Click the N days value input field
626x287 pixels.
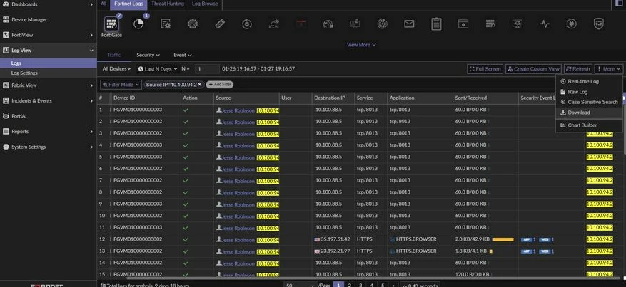coord(207,69)
